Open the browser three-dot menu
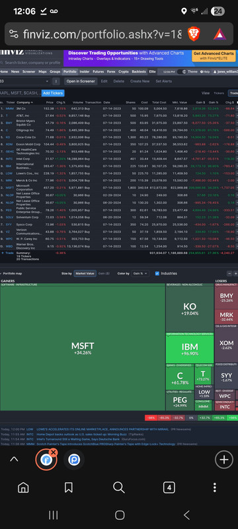 pyautogui.click(x=215, y=487)
